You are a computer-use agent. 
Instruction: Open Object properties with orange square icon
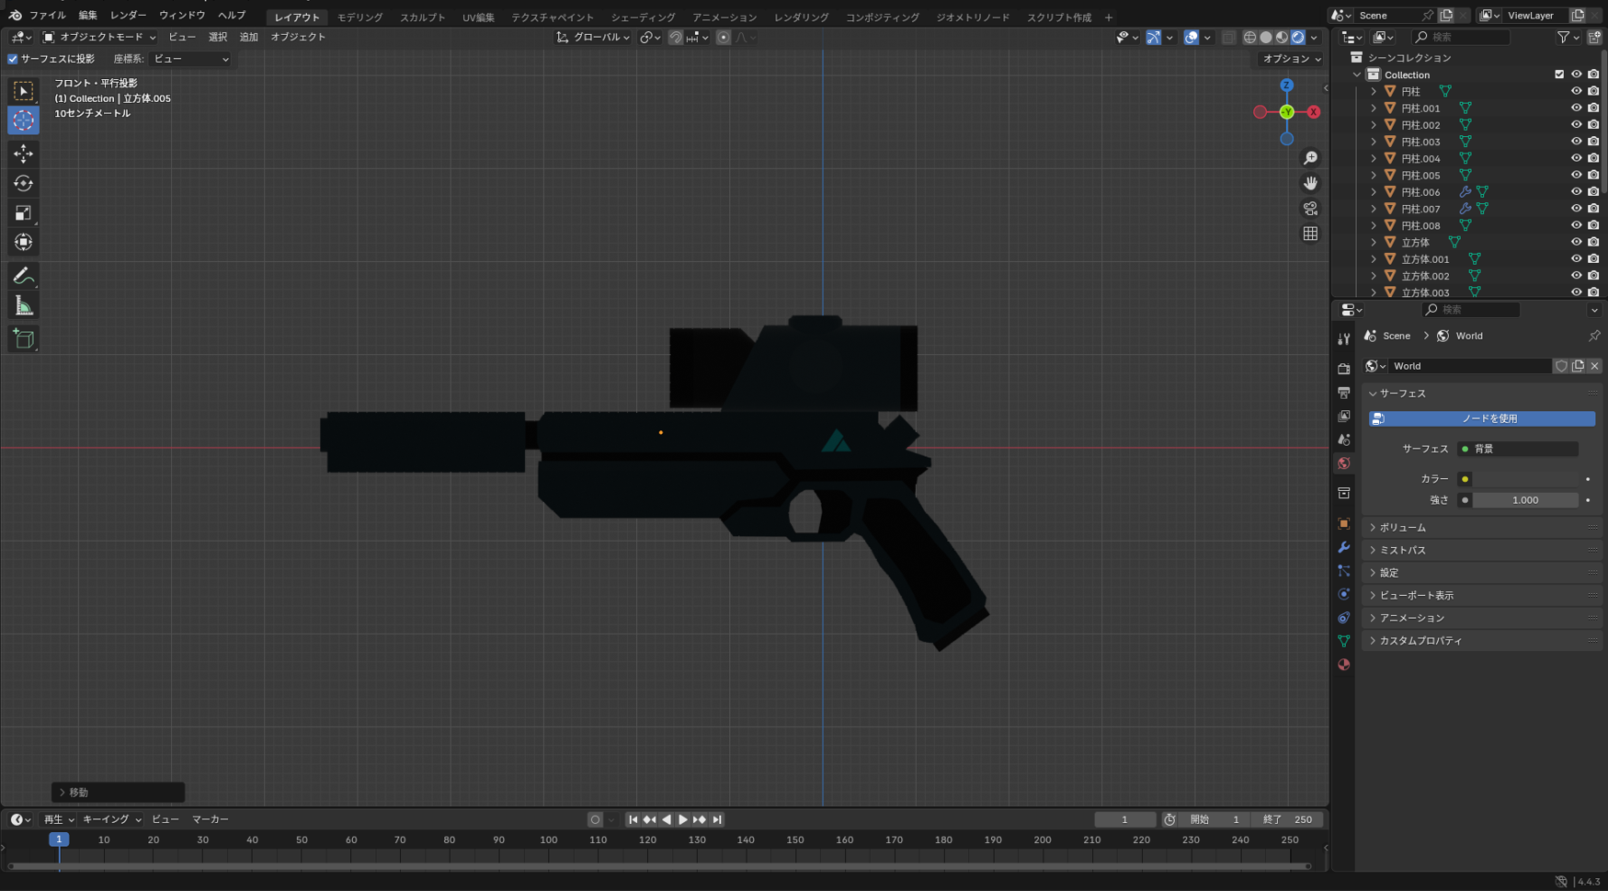(1343, 523)
